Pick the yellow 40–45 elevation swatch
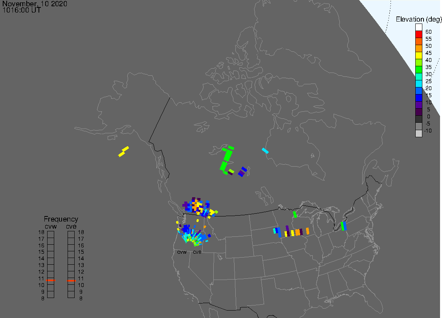The height and width of the screenshot is (318, 442). 418,55
